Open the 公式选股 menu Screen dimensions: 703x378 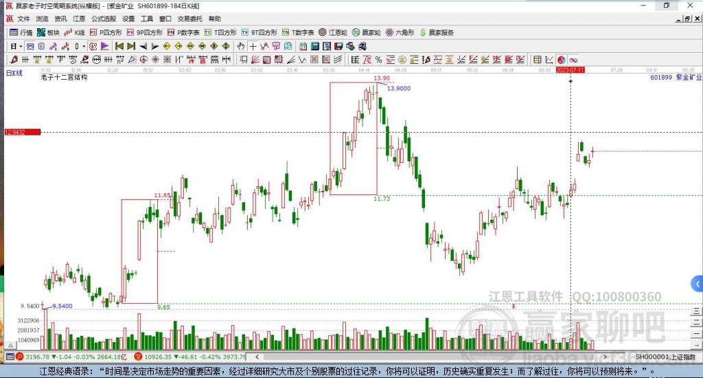tap(104, 19)
